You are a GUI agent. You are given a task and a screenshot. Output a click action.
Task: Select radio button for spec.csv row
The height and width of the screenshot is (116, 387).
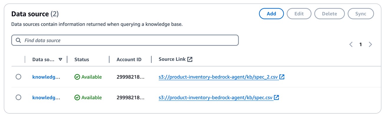pos(18,97)
